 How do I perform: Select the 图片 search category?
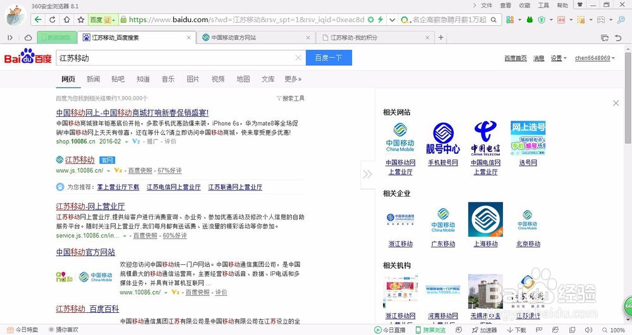point(193,79)
